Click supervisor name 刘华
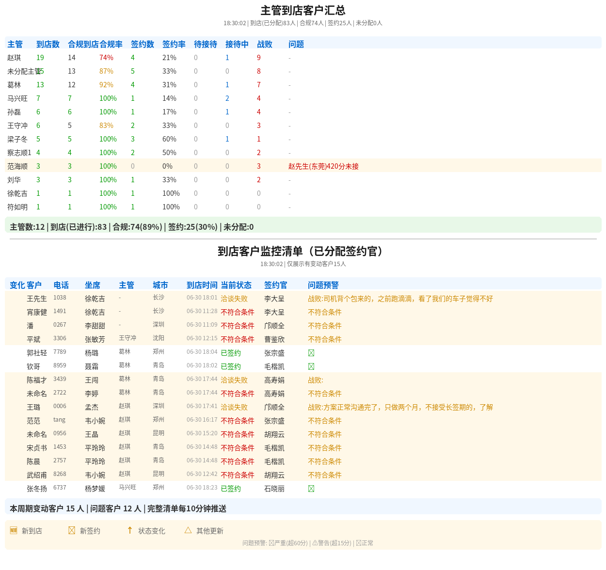 (14, 180)
